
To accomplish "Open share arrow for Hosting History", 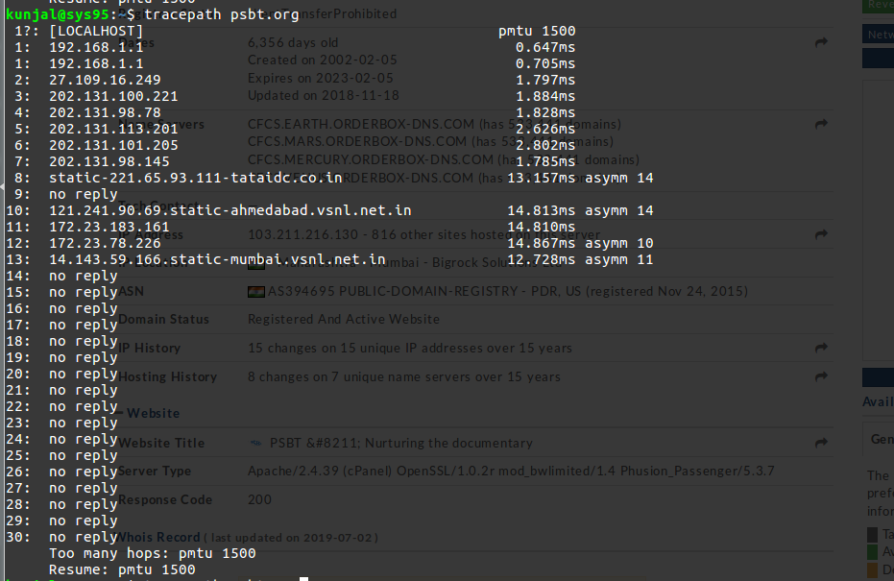I will click(x=821, y=376).
